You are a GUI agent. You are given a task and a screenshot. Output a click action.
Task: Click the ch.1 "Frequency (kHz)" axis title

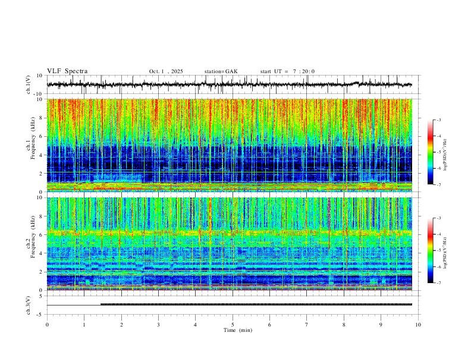(x=33, y=139)
